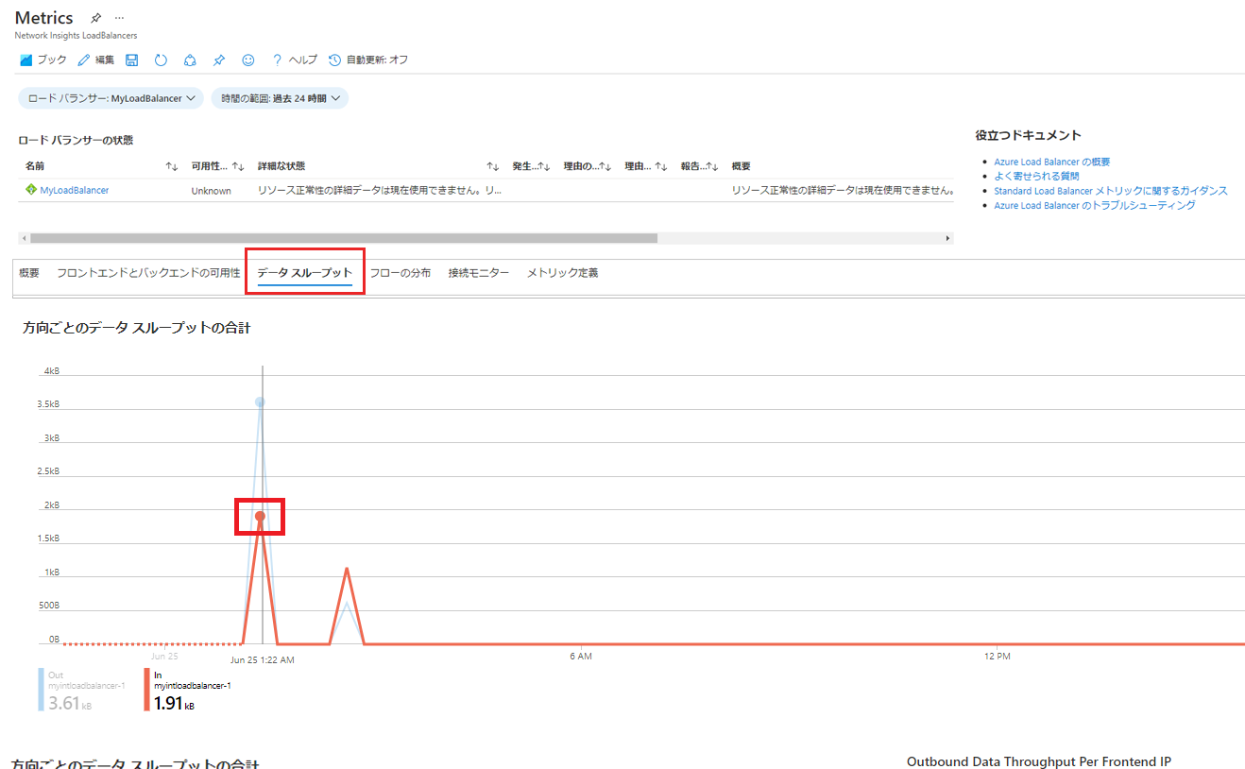Click the 編集 edit pencil button
Image resolution: width=1245 pixels, height=769 pixels.
[x=96, y=60]
